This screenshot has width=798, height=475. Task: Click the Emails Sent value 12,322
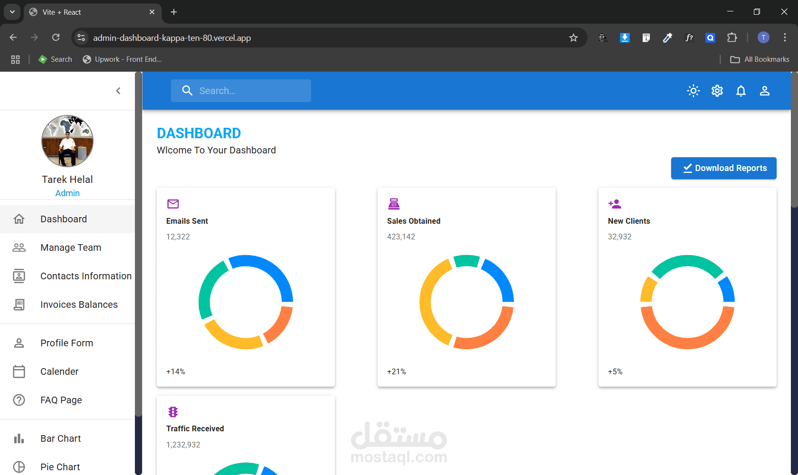pyautogui.click(x=178, y=237)
